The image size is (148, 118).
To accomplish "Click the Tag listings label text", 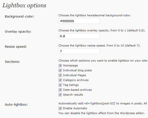I will [71, 85].
